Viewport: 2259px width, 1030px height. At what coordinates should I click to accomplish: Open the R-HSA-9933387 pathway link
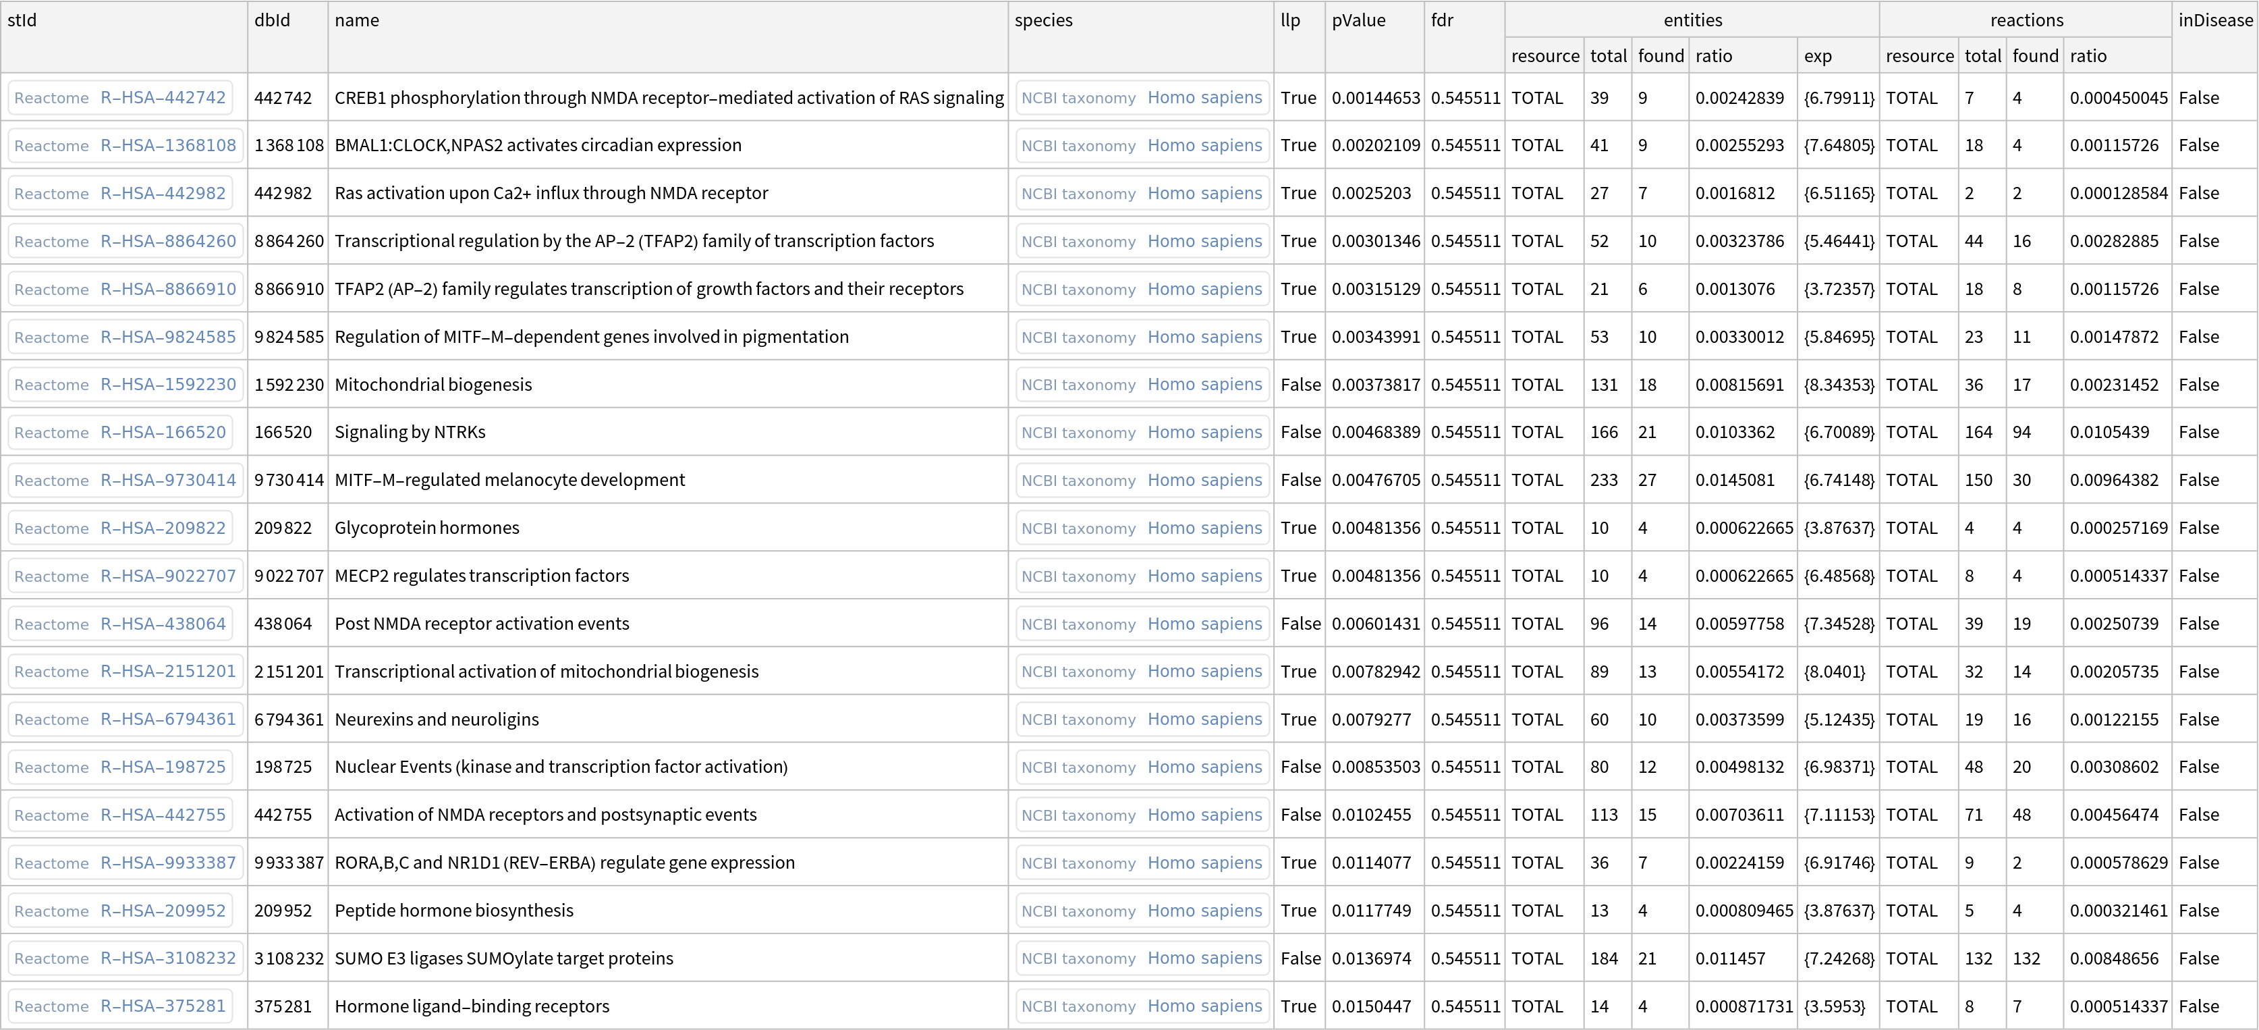point(125,863)
